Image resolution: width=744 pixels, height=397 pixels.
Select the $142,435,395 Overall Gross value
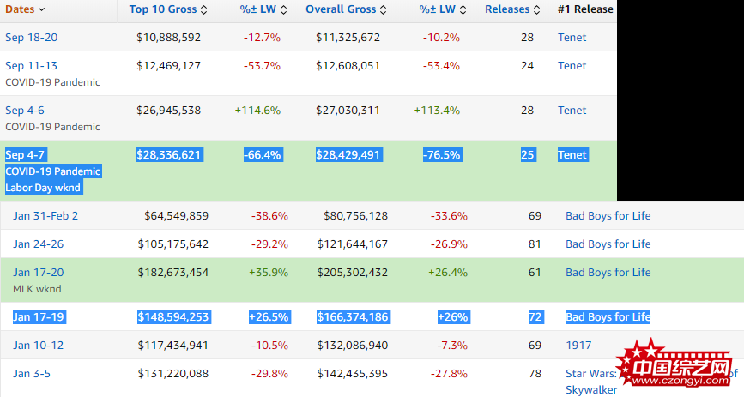(352, 374)
